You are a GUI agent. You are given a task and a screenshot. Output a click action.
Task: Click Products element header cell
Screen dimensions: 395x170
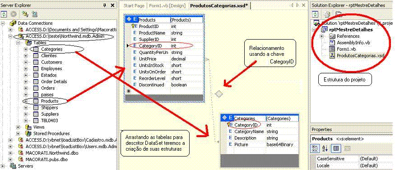pyautogui.click(x=154, y=20)
